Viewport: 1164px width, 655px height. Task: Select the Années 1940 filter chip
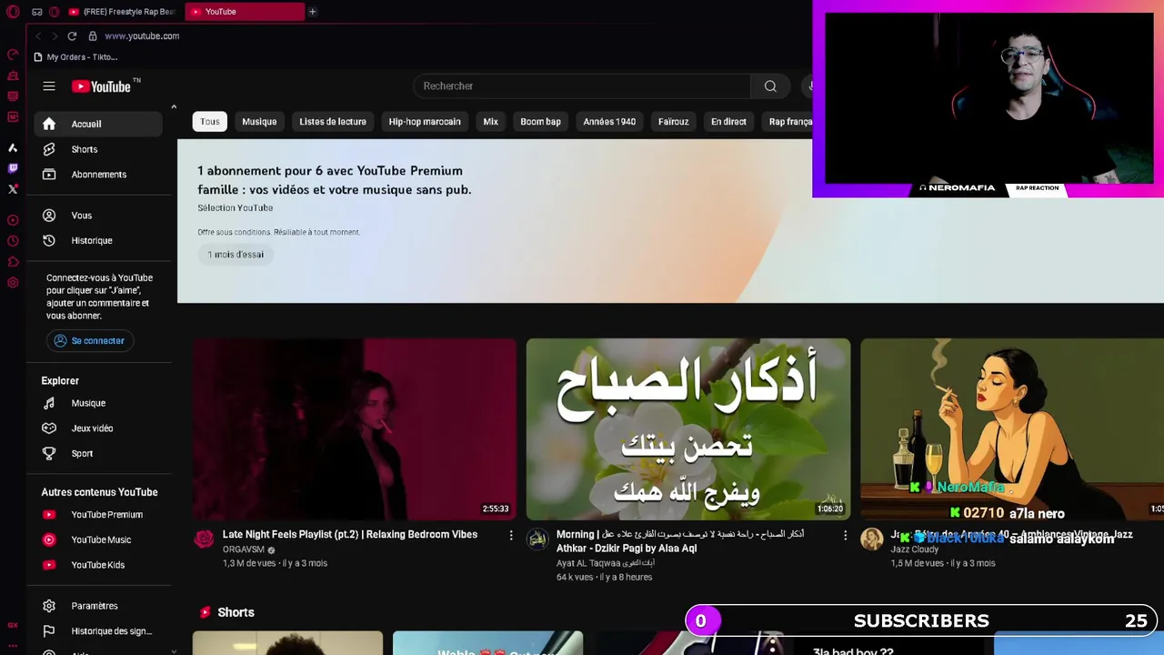tap(609, 122)
